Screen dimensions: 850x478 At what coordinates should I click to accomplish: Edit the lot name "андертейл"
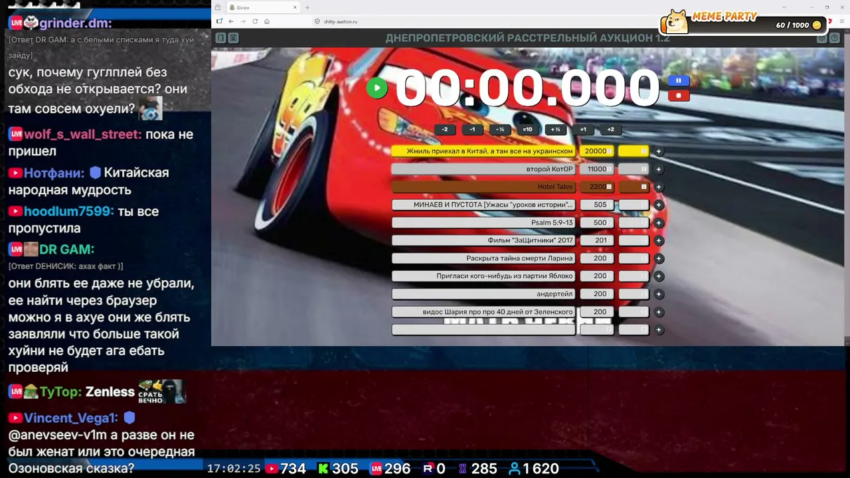click(483, 294)
